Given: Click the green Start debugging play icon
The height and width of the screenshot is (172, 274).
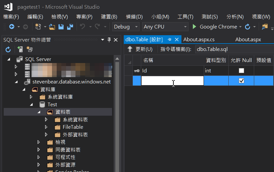Looking at the screenshot, I should 194,27.
